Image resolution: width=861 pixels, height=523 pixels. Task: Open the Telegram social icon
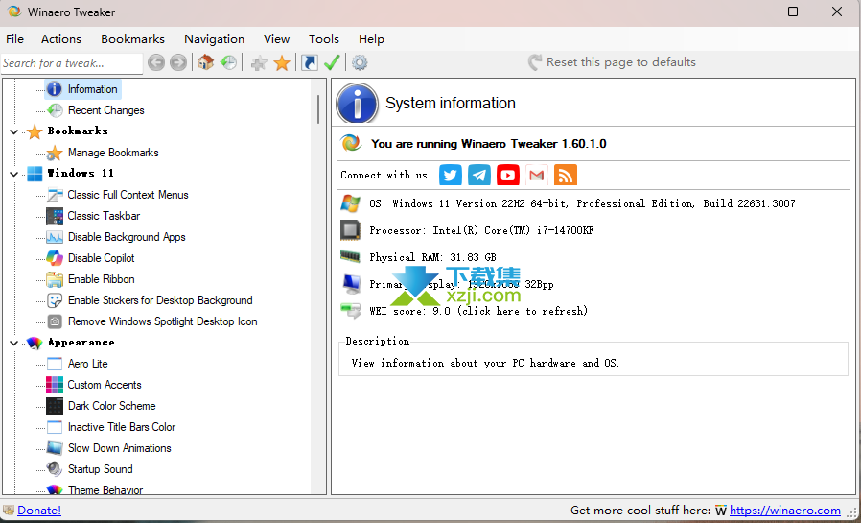(x=479, y=176)
